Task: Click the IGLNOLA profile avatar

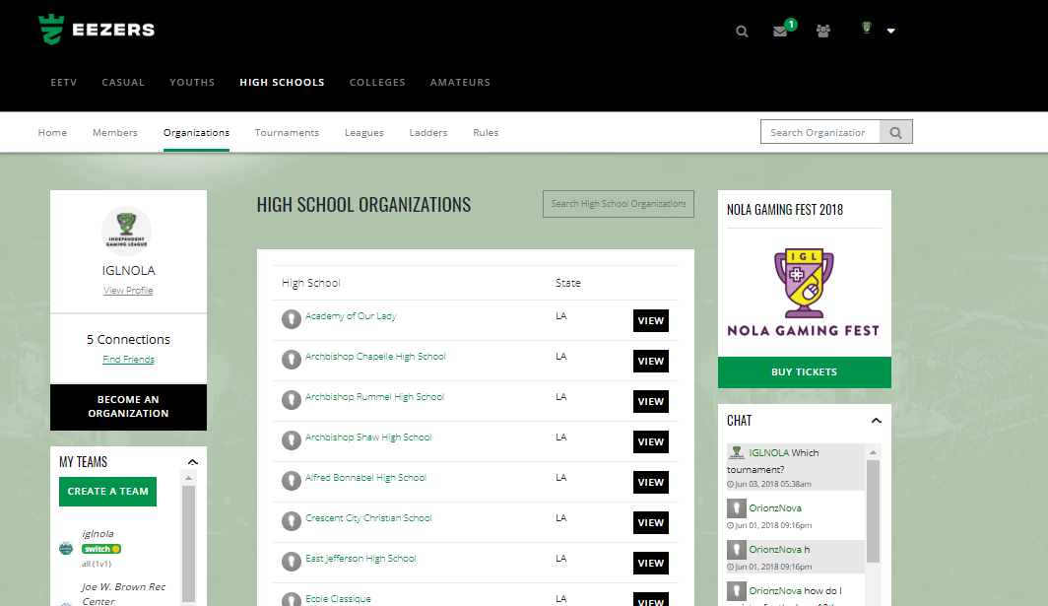Action: [x=127, y=231]
